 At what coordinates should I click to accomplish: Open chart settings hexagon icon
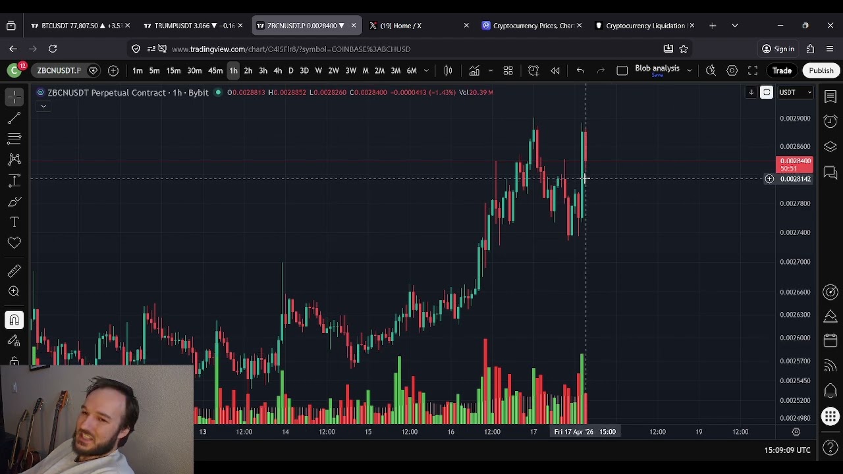coord(732,70)
